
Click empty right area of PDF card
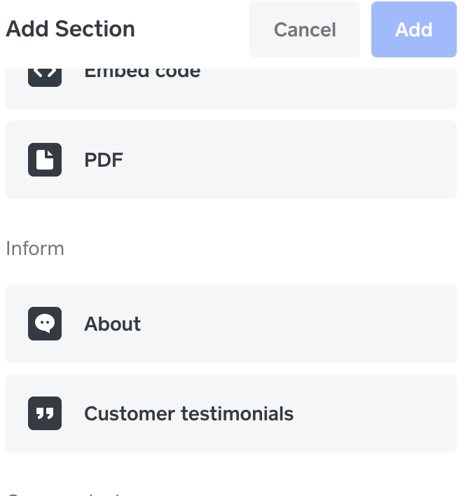point(350,160)
